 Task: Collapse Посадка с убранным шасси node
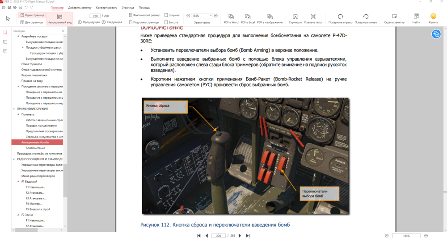point(23,47)
